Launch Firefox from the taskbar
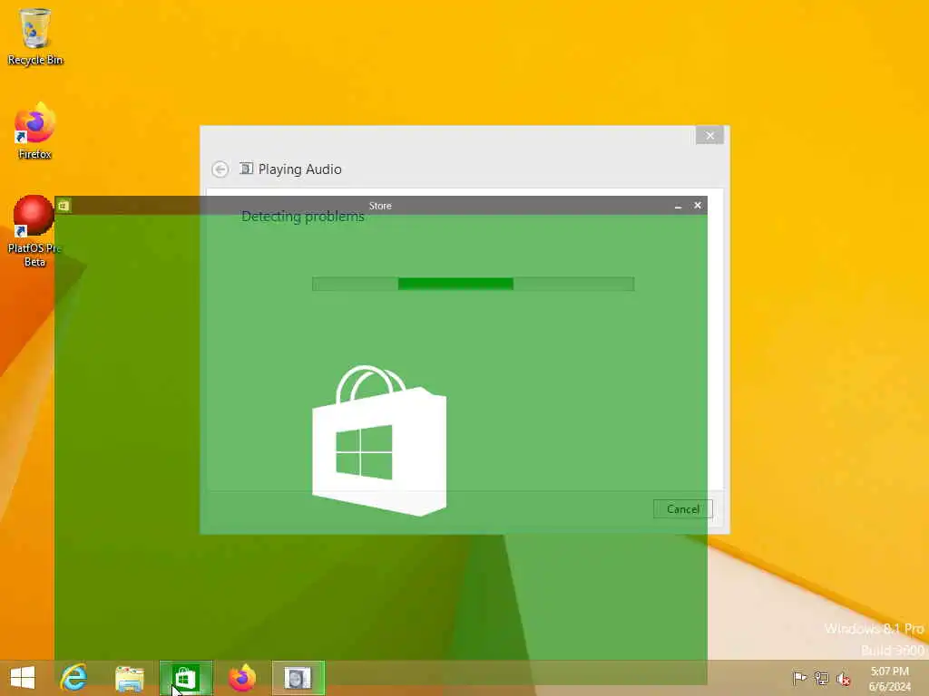The height and width of the screenshot is (696, 929). tap(241, 678)
